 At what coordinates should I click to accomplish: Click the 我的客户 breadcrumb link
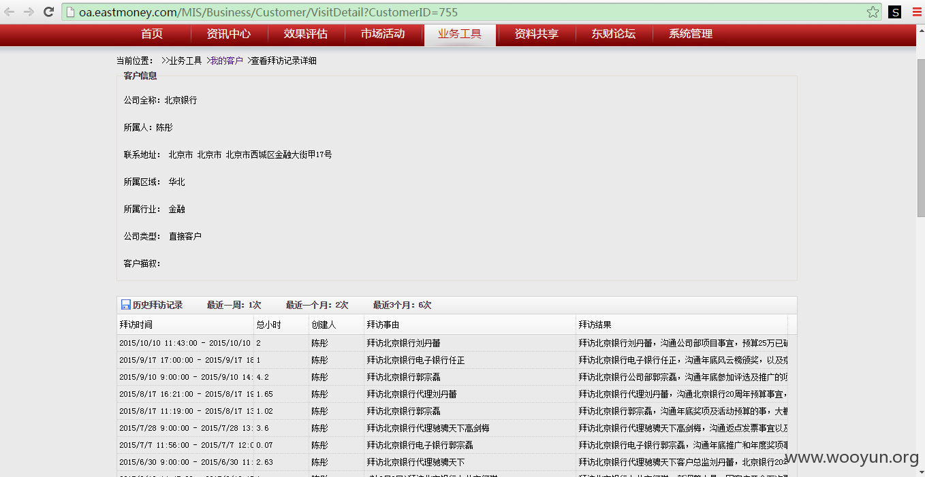[x=227, y=61]
